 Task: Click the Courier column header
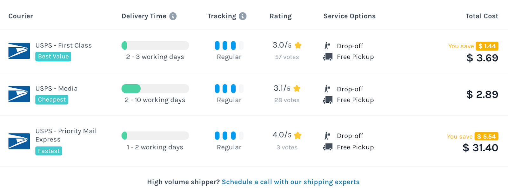coord(21,16)
